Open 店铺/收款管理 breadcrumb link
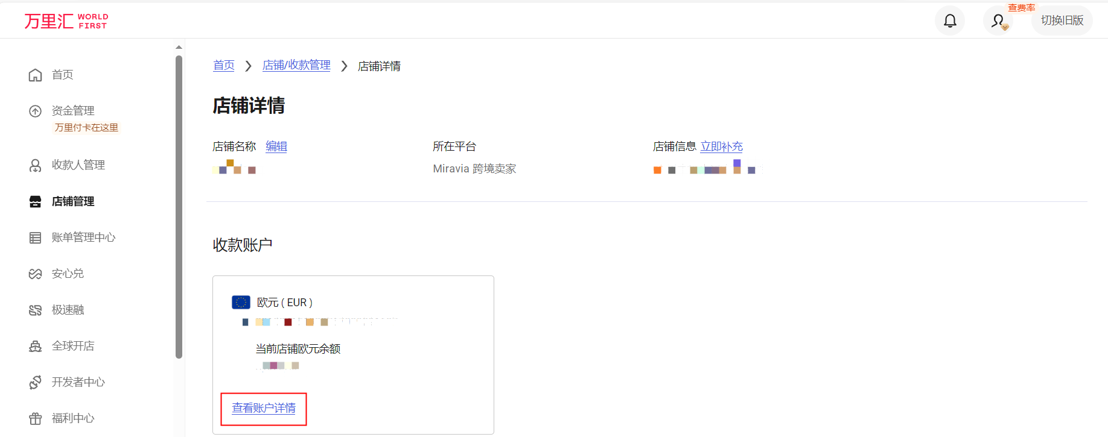Viewport: 1108px width, 437px height. coord(296,66)
